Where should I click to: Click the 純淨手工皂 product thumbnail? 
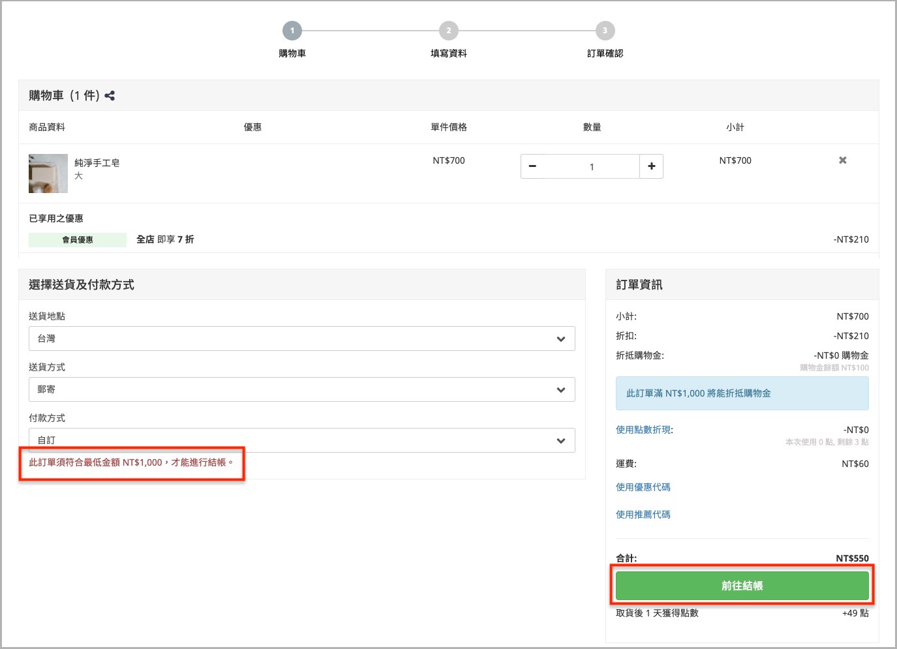click(x=48, y=174)
